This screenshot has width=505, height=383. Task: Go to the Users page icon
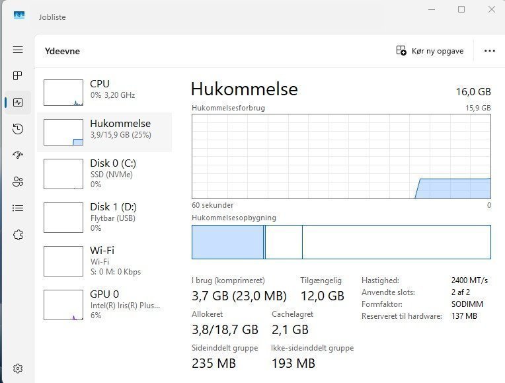(18, 182)
